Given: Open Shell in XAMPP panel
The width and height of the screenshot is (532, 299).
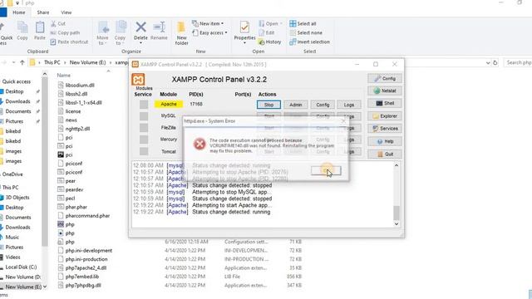Looking at the screenshot, I should (385, 103).
